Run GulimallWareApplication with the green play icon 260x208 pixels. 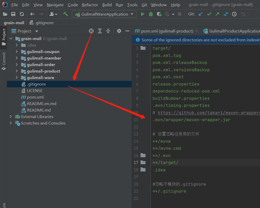142,14
